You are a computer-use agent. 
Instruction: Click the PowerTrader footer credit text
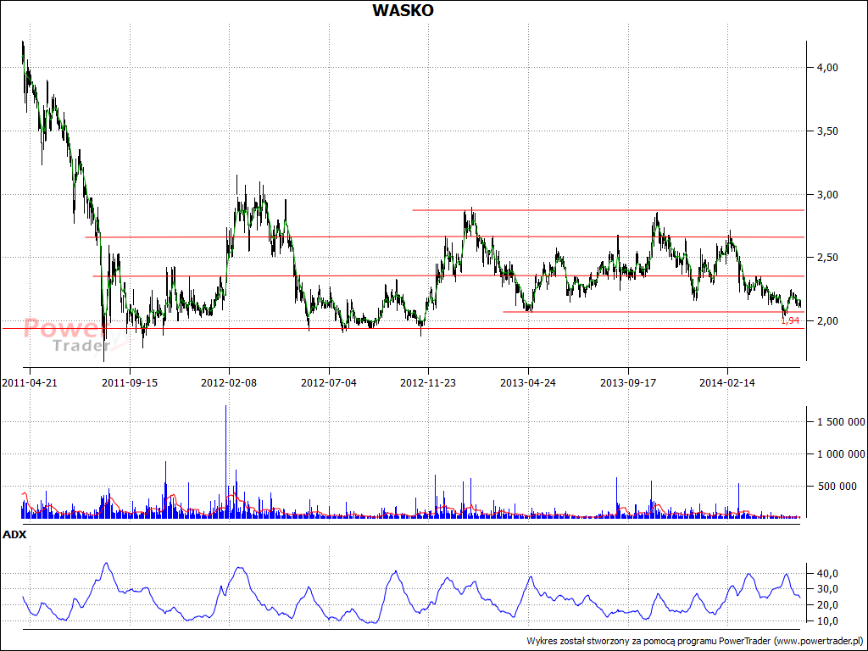tap(697, 641)
